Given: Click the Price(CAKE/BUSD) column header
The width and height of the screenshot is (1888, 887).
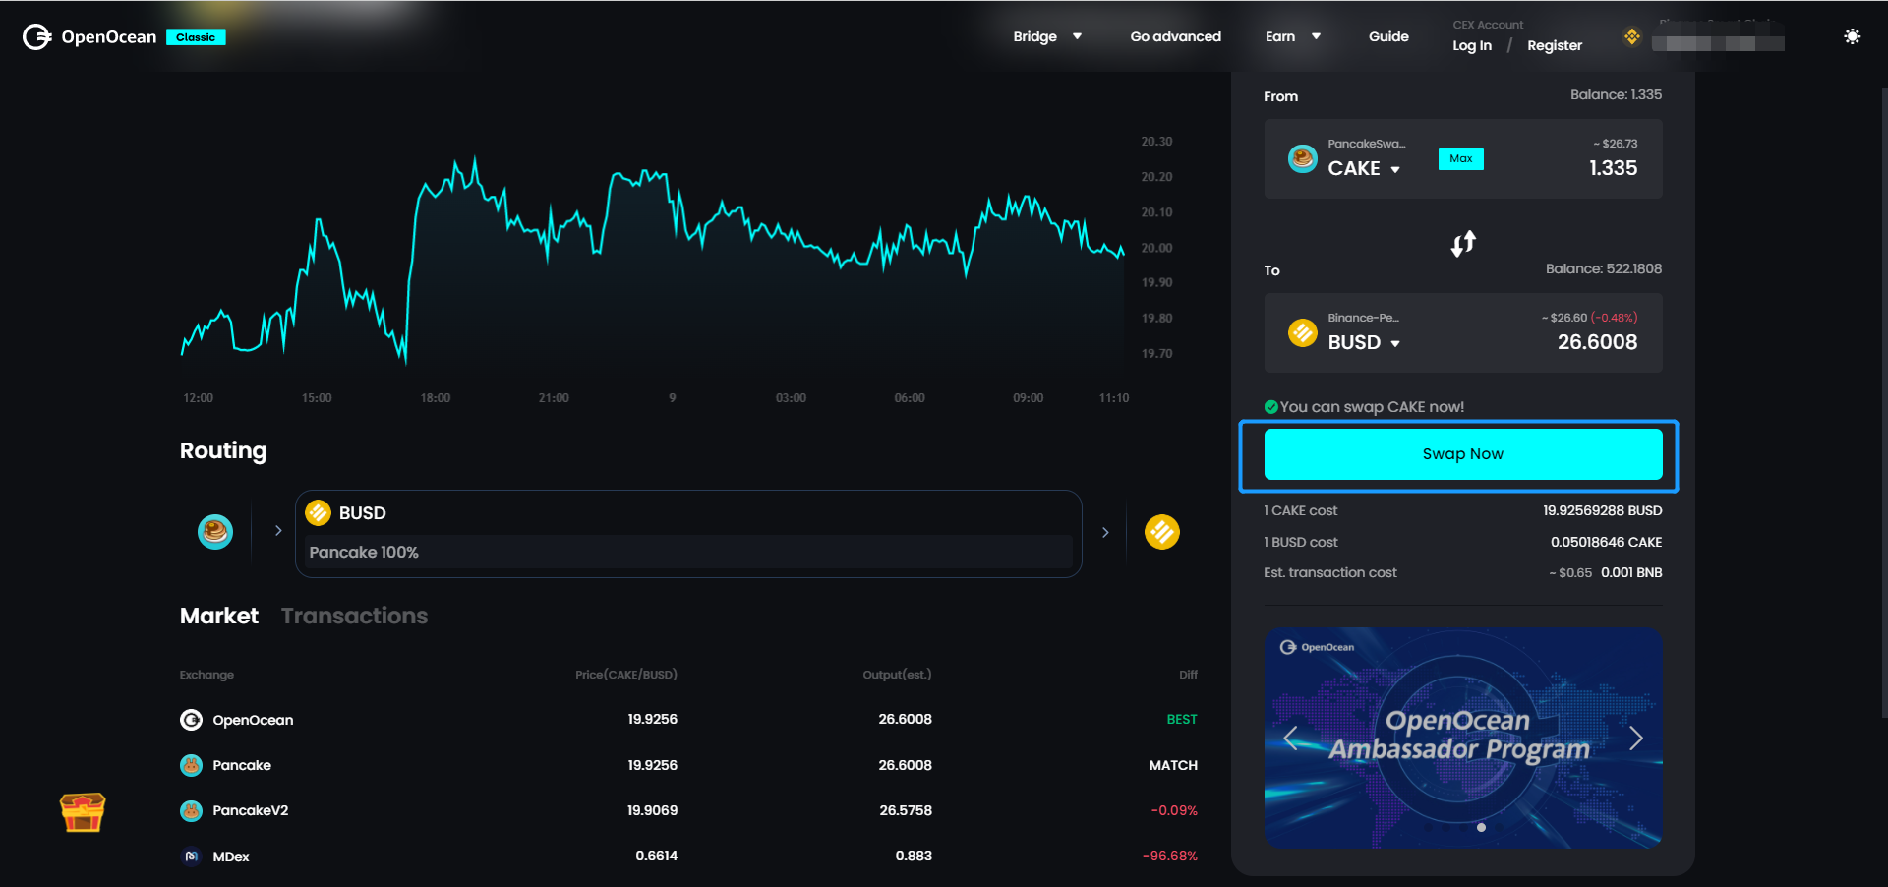Looking at the screenshot, I should tap(626, 675).
